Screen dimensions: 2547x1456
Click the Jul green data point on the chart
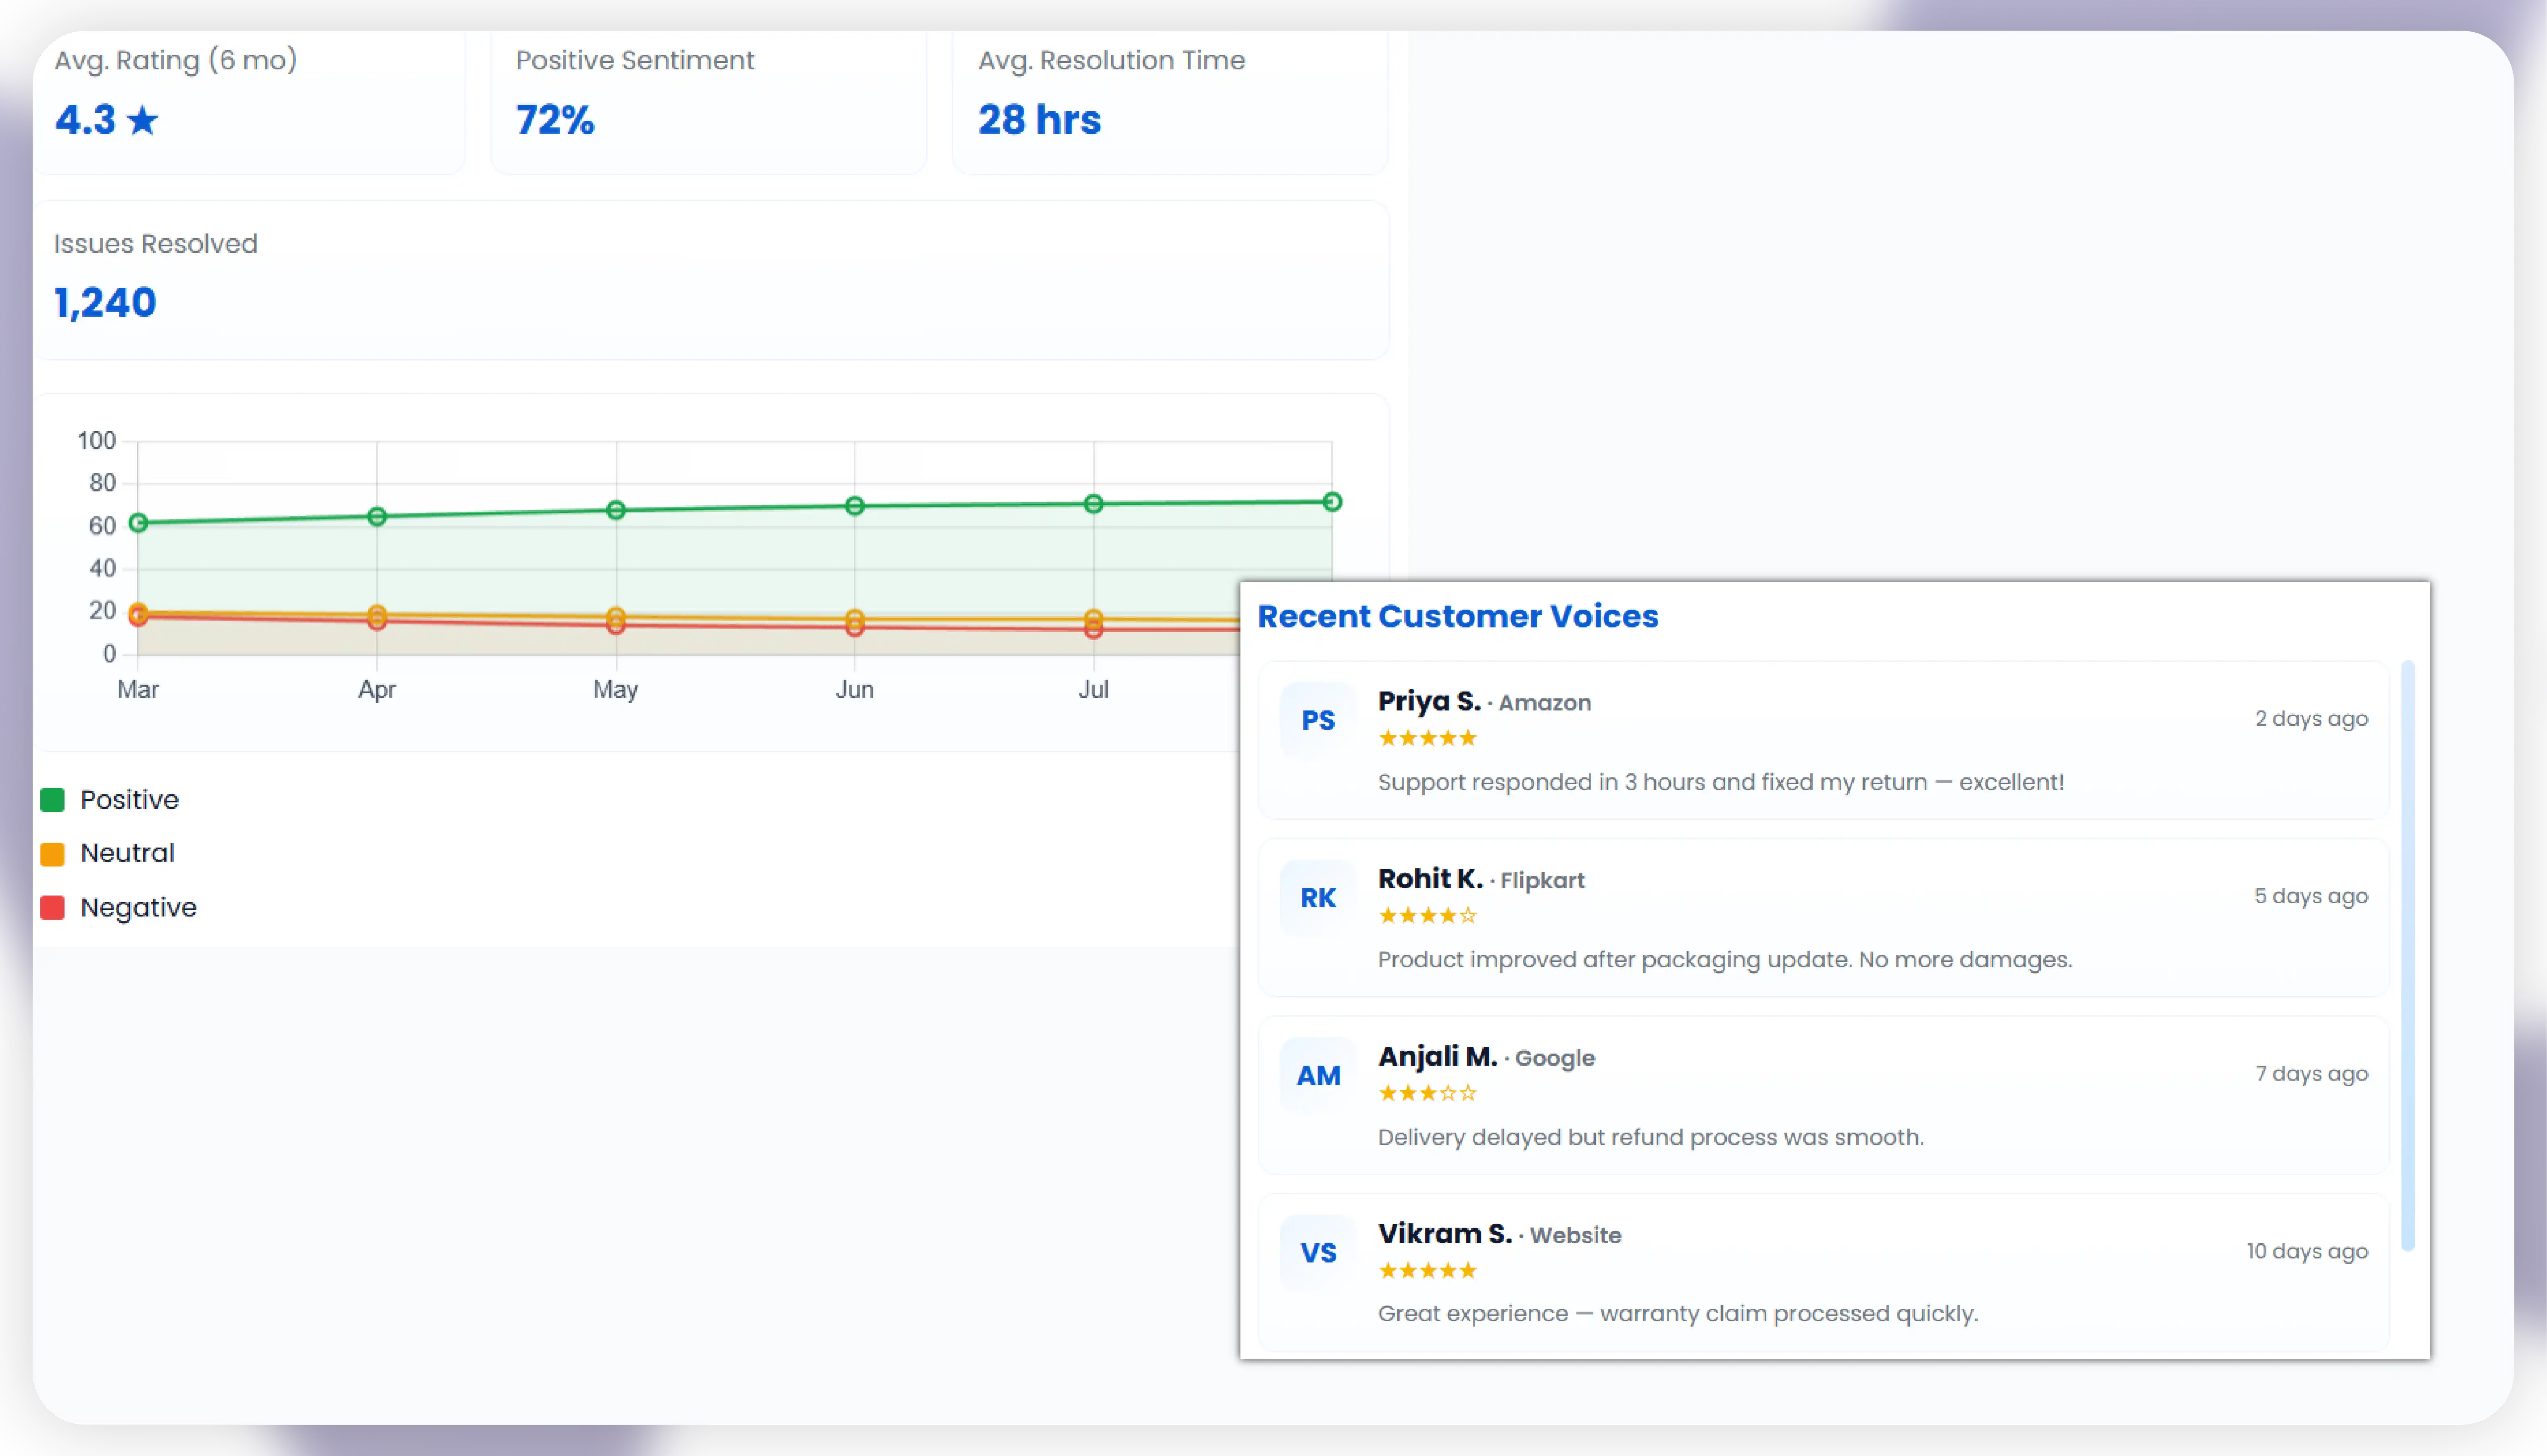pyautogui.click(x=1093, y=504)
